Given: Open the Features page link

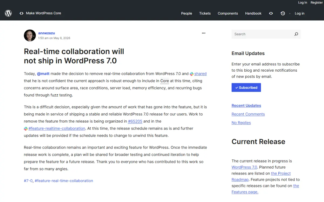Looking at the screenshot, I should coord(265,189).
